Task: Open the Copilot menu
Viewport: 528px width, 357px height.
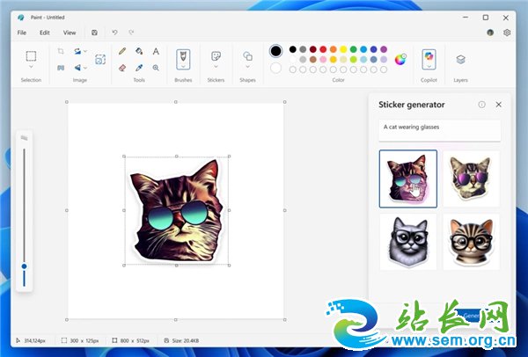Action: click(429, 59)
